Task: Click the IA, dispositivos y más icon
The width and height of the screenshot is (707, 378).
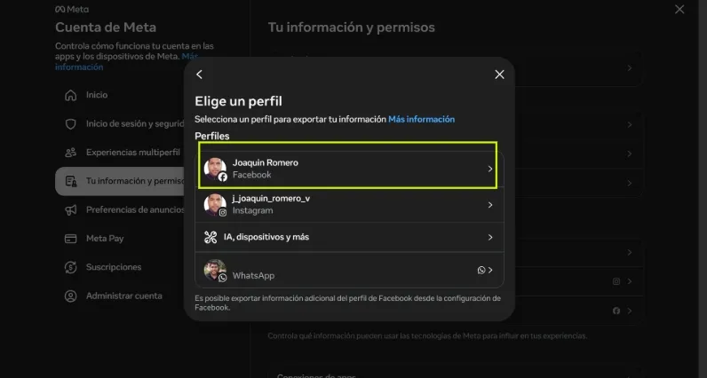Action: click(x=211, y=237)
